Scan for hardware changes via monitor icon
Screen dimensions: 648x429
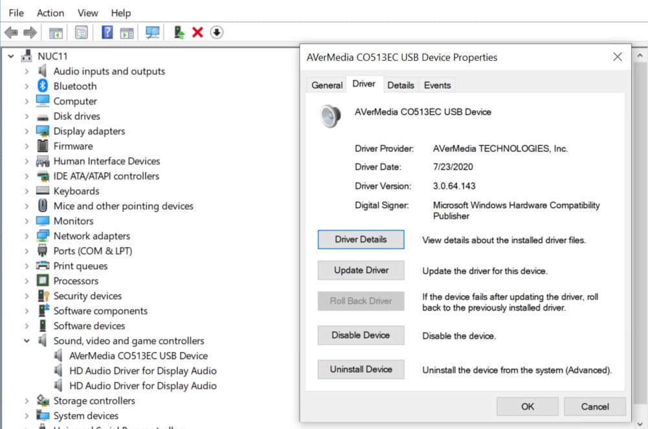(x=153, y=32)
